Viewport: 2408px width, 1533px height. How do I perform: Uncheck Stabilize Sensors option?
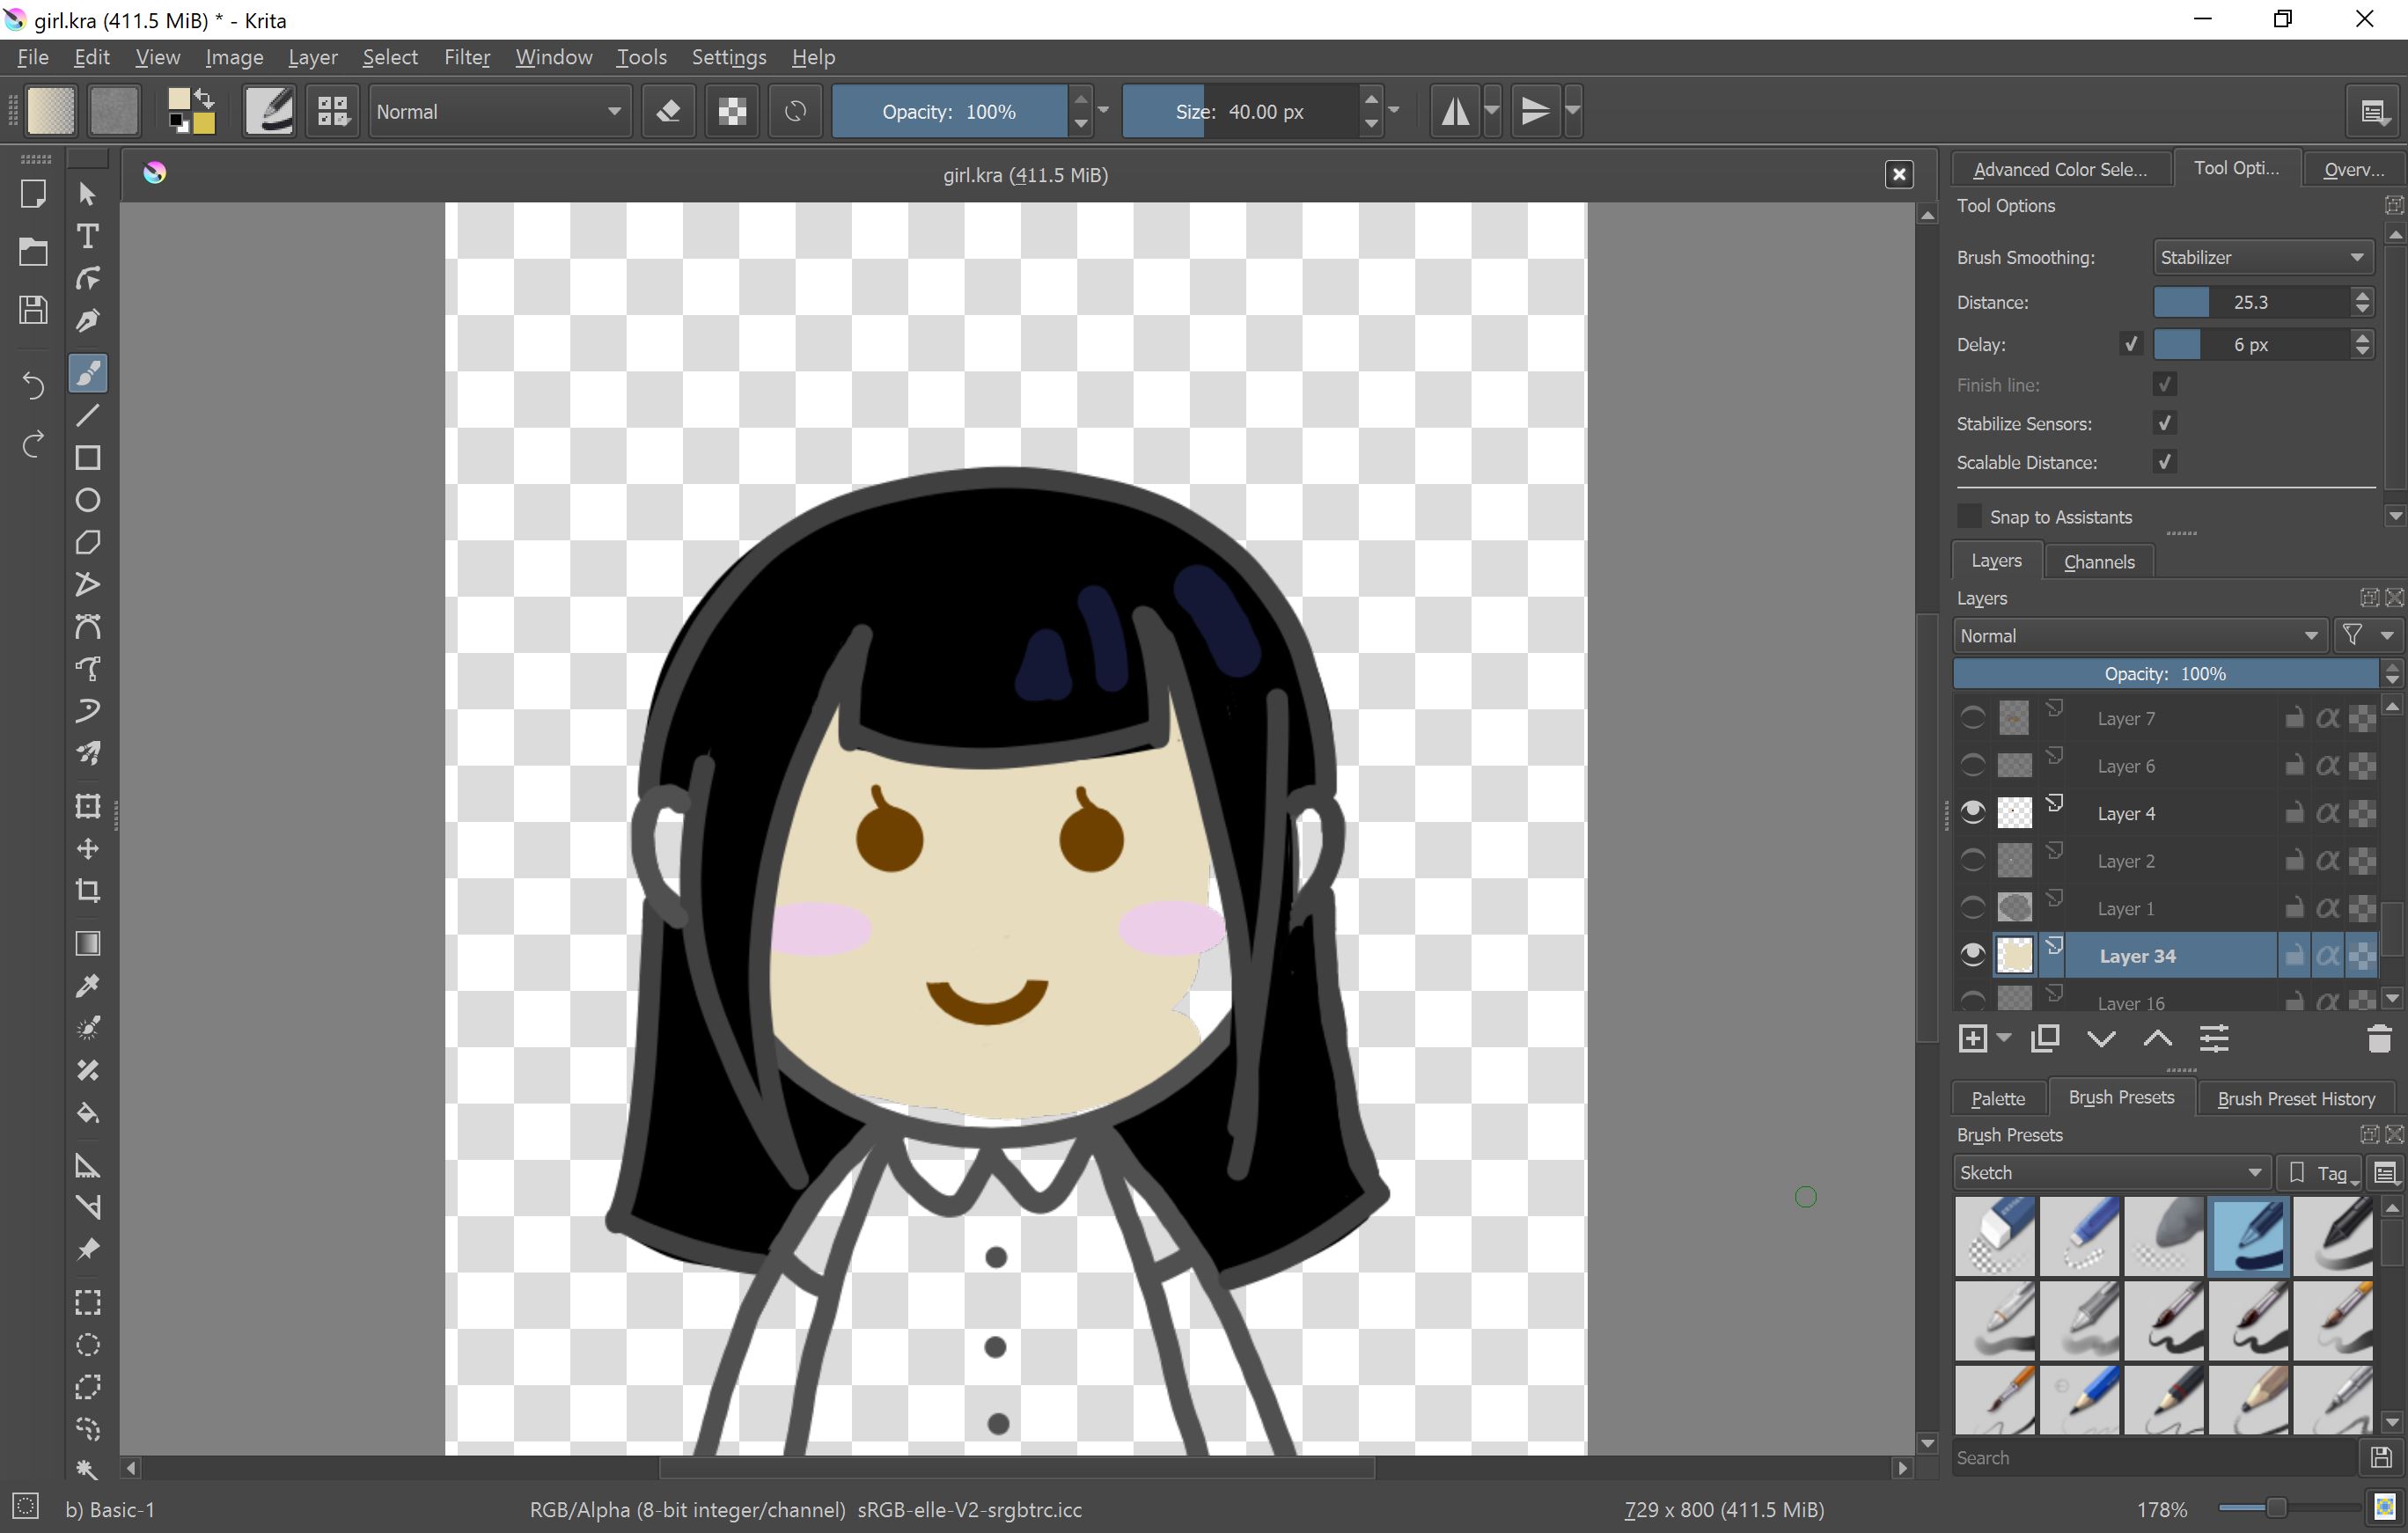[x=2165, y=423]
